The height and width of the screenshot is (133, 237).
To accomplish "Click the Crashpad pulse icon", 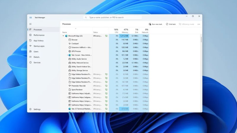I will [70, 43].
